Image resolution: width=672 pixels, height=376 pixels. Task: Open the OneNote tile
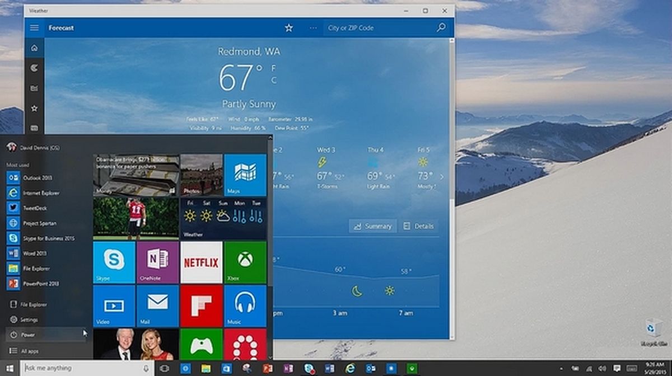157,262
